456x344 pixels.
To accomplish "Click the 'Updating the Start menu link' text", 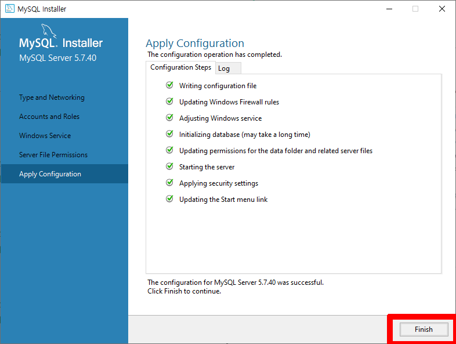I will (223, 200).
